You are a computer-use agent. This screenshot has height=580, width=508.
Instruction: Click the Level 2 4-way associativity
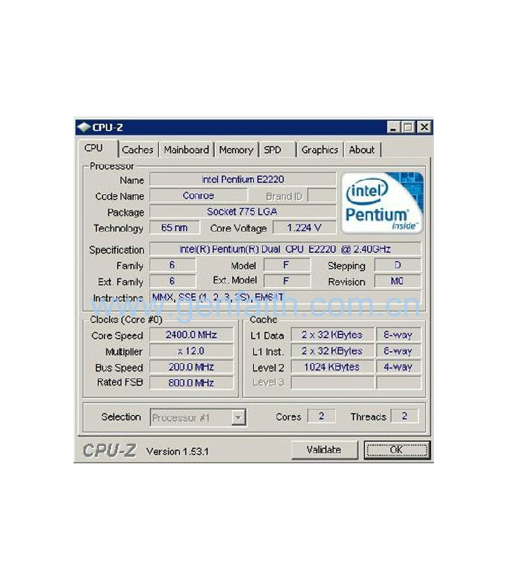[398, 367]
